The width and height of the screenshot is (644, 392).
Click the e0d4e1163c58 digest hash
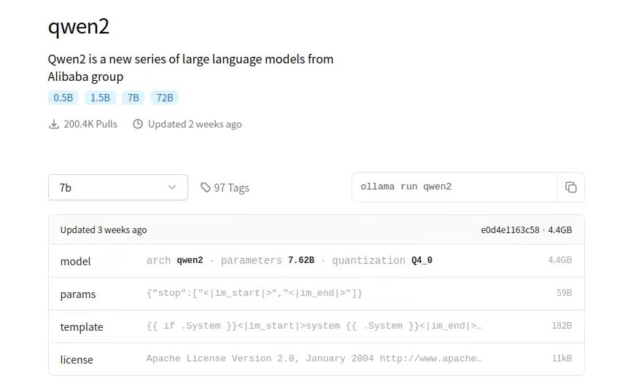click(x=510, y=230)
